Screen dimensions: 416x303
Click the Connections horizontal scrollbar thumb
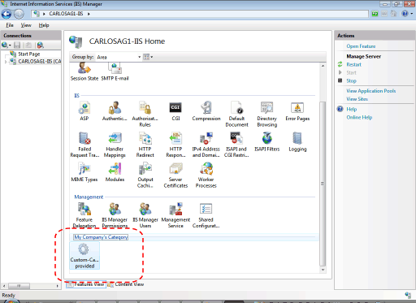(19, 286)
